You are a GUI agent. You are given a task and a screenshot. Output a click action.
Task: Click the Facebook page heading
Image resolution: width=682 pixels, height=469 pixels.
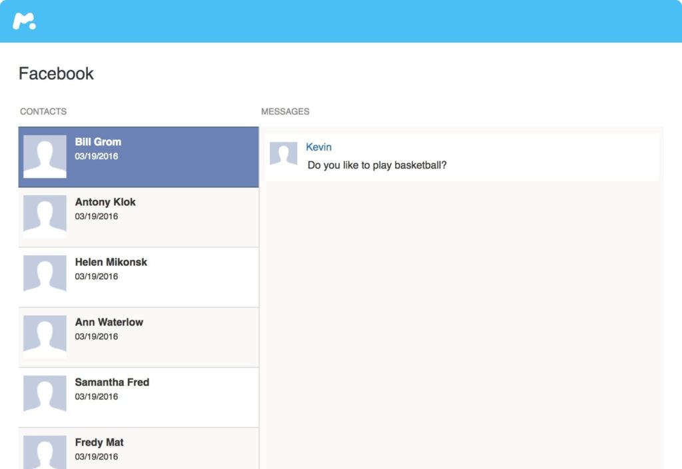56,73
